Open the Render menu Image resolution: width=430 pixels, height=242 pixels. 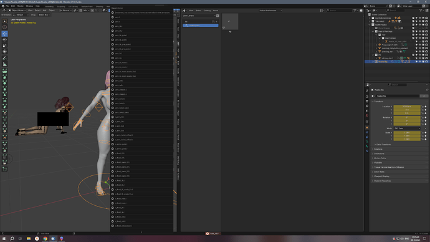coord(21,6)
